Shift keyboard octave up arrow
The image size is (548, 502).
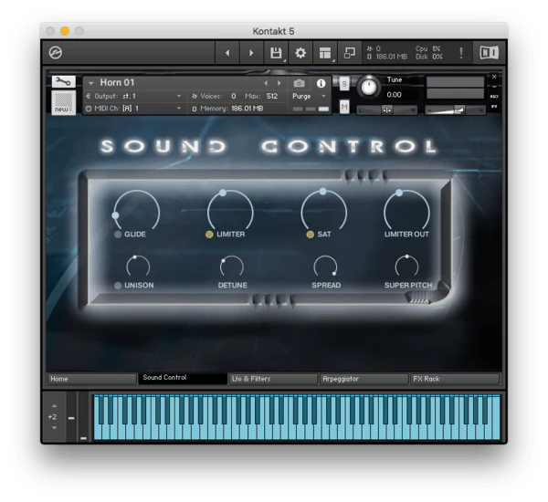[54, 406]
